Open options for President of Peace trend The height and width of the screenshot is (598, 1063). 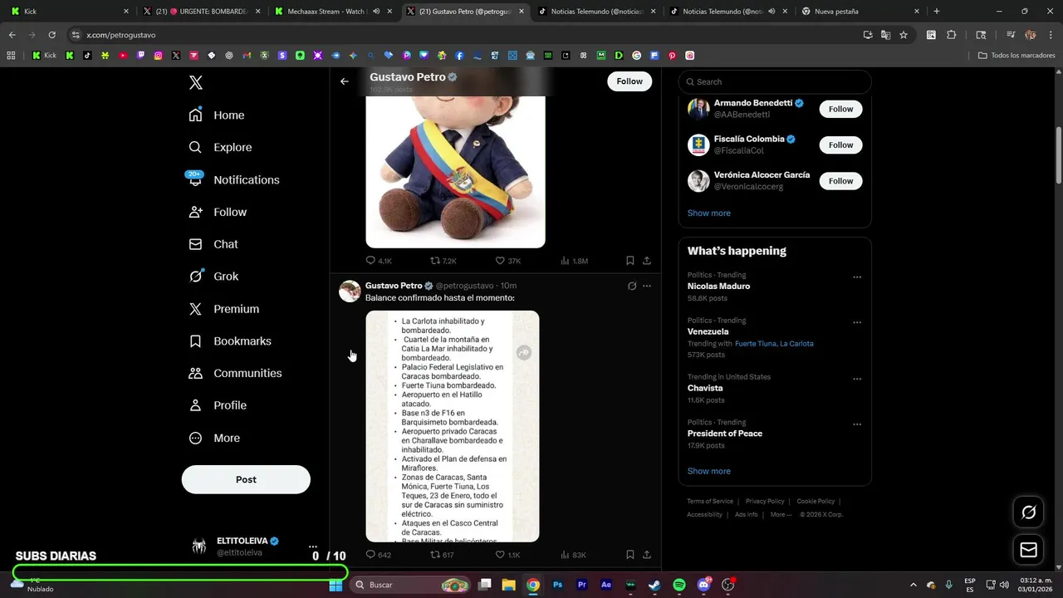point(857,425)
